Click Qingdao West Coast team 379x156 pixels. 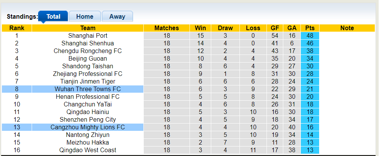pos(88,150)
